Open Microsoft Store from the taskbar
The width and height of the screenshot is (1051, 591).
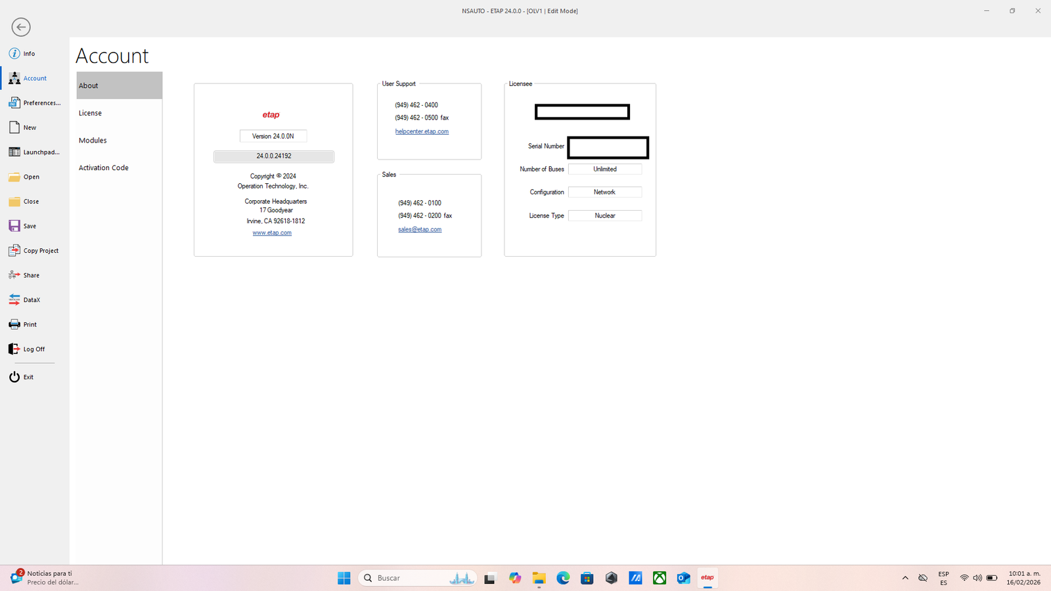(x=587, y=578)
